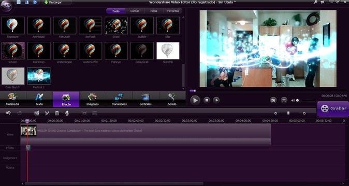Play the preview video

point(195,100)
